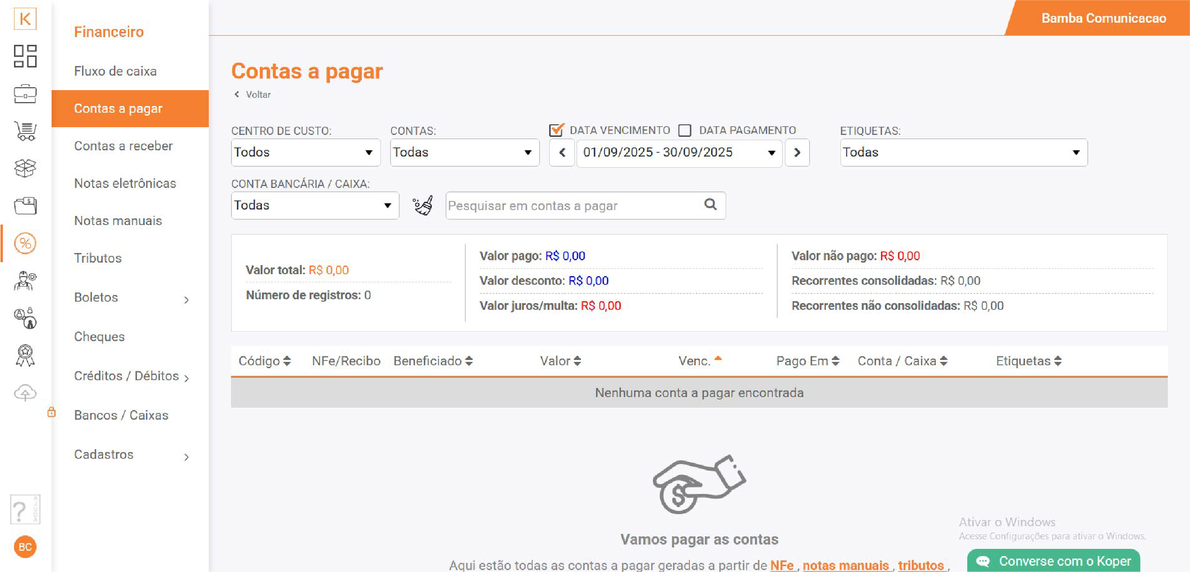
Task: Click the cloud upload sidebar icon
Action: click(25, 393)
